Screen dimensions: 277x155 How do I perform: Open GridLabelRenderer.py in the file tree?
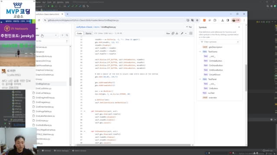tap(45, 116)
